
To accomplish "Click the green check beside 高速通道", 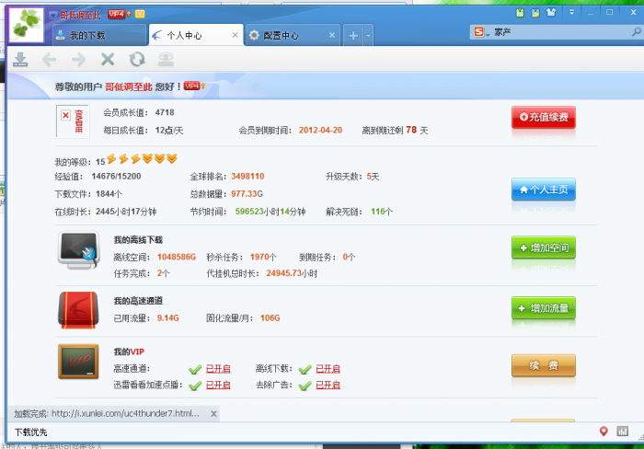I will [x=195, y=369].
